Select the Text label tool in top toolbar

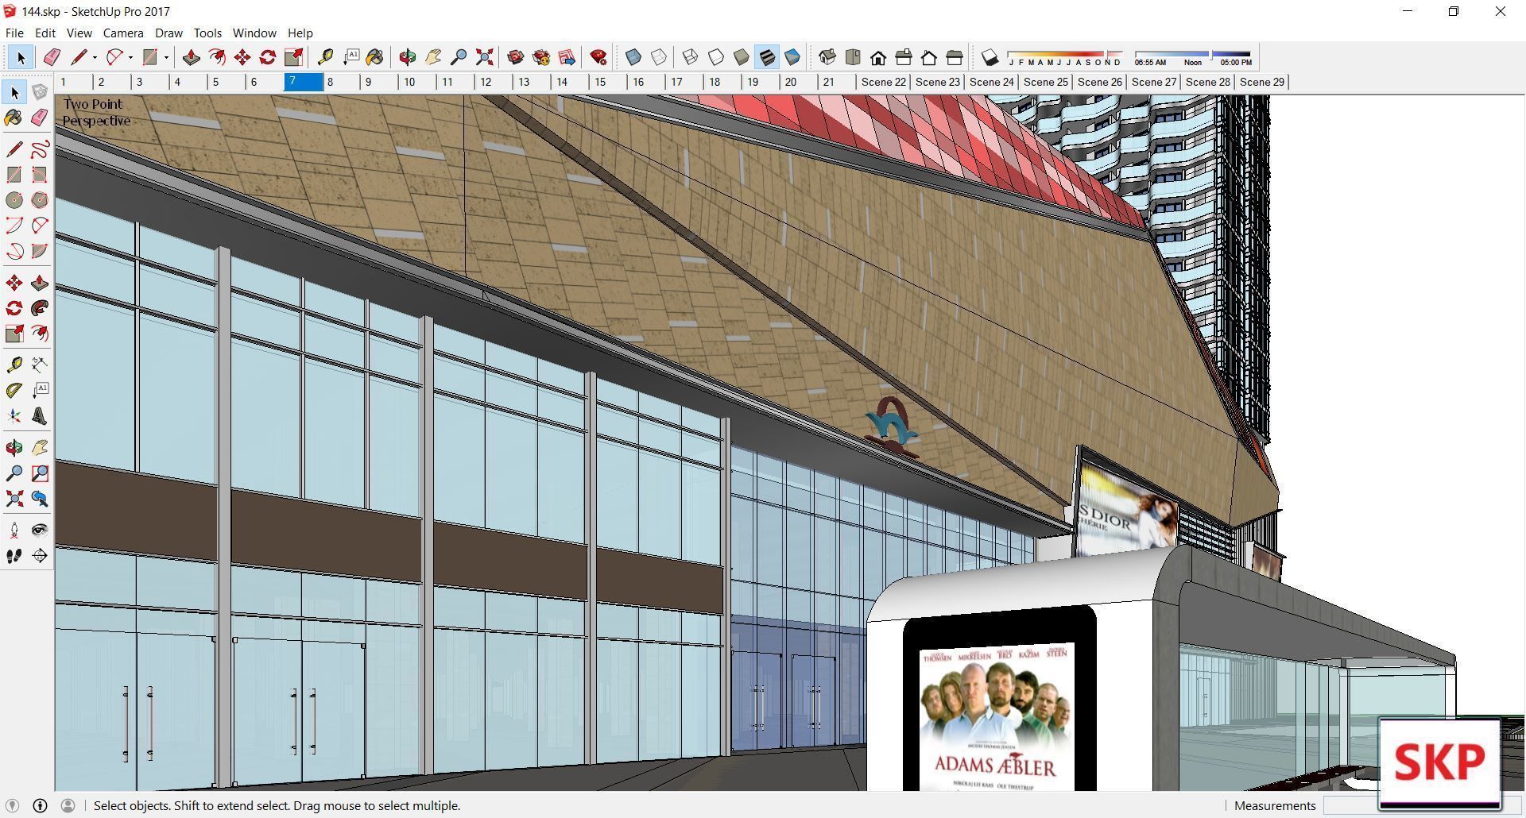point(351,57)
